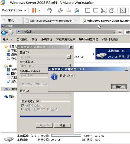The height and width of the screenshot is (144, 130).
Task: Click 属性 in the command bar
Action: pyautogui.click(x=34, y=39)
